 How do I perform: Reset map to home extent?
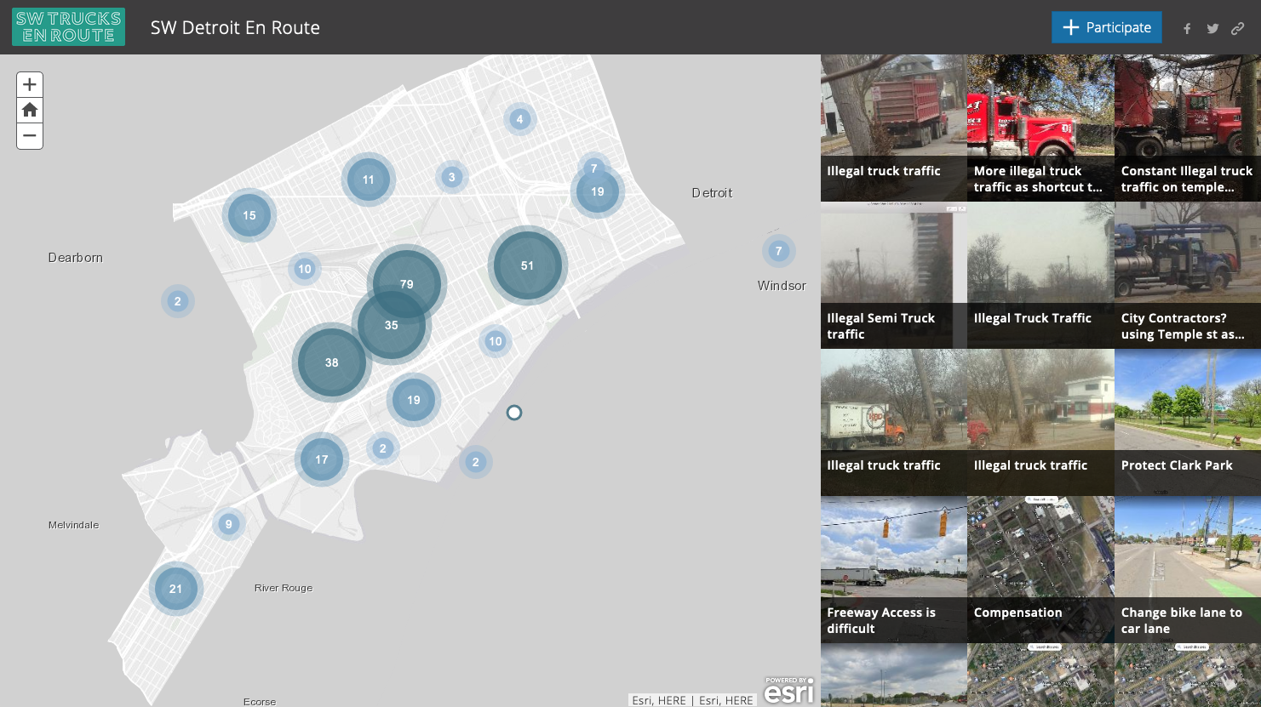30,111
